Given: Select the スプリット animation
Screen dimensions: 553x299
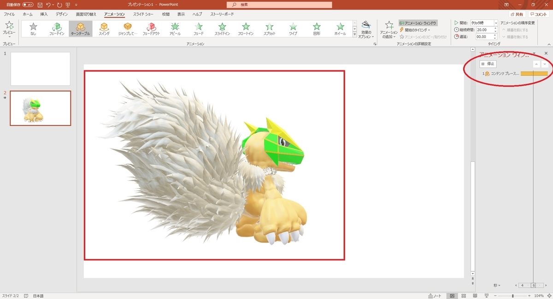Looking at the screenshot, I should pyautogui.click(x=270, y=29).
